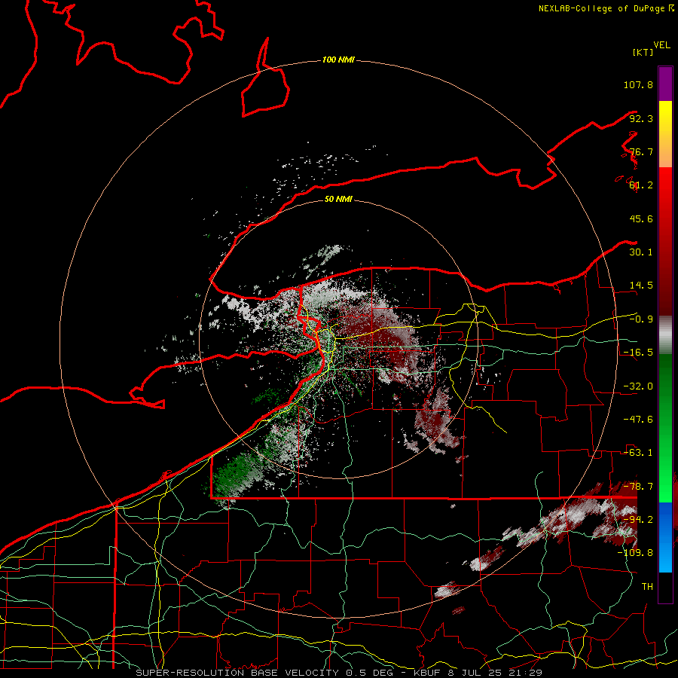Select the 45.6 velocity scale value

point(641,218)
